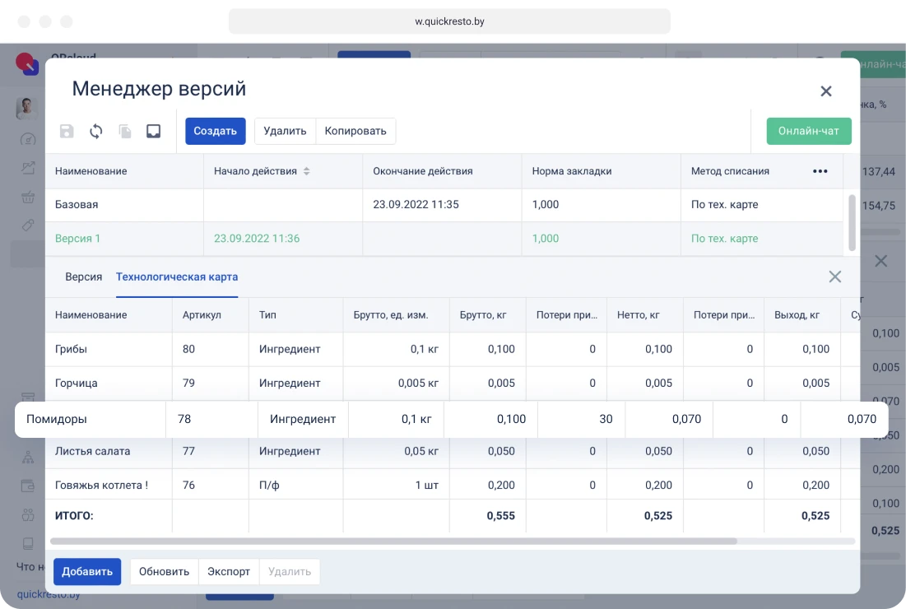Screen dimensions: 906x609
Task: Click the inbox tray toolbar icon
Action: tap(153, 131)
